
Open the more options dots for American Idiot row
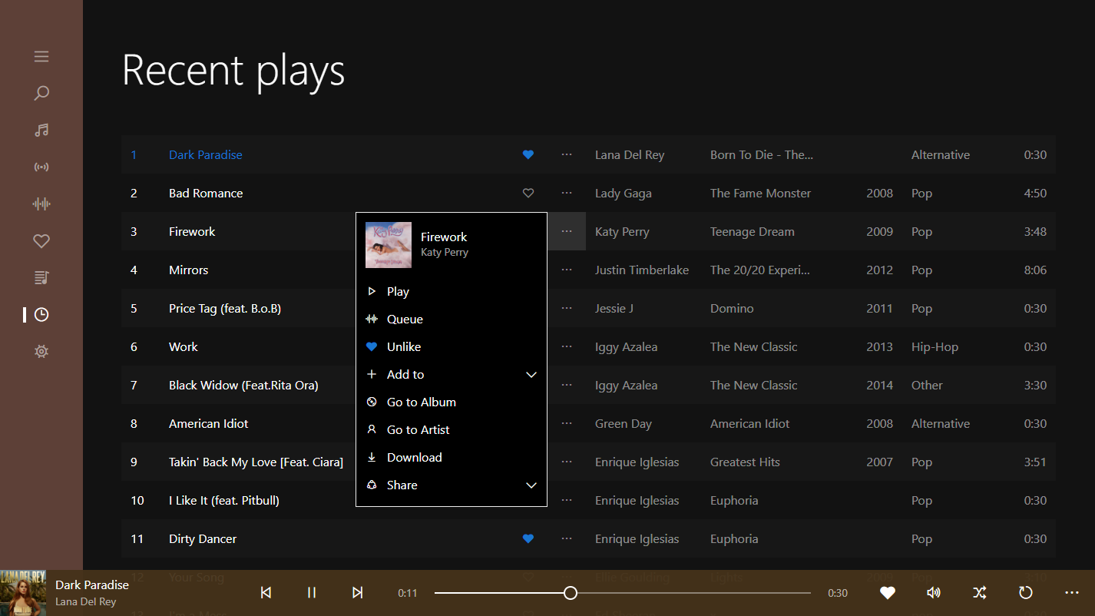point(567,423)
